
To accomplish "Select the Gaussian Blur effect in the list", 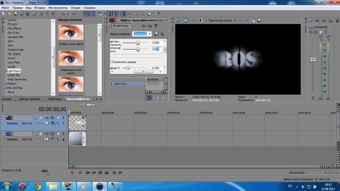I will 15,37.
